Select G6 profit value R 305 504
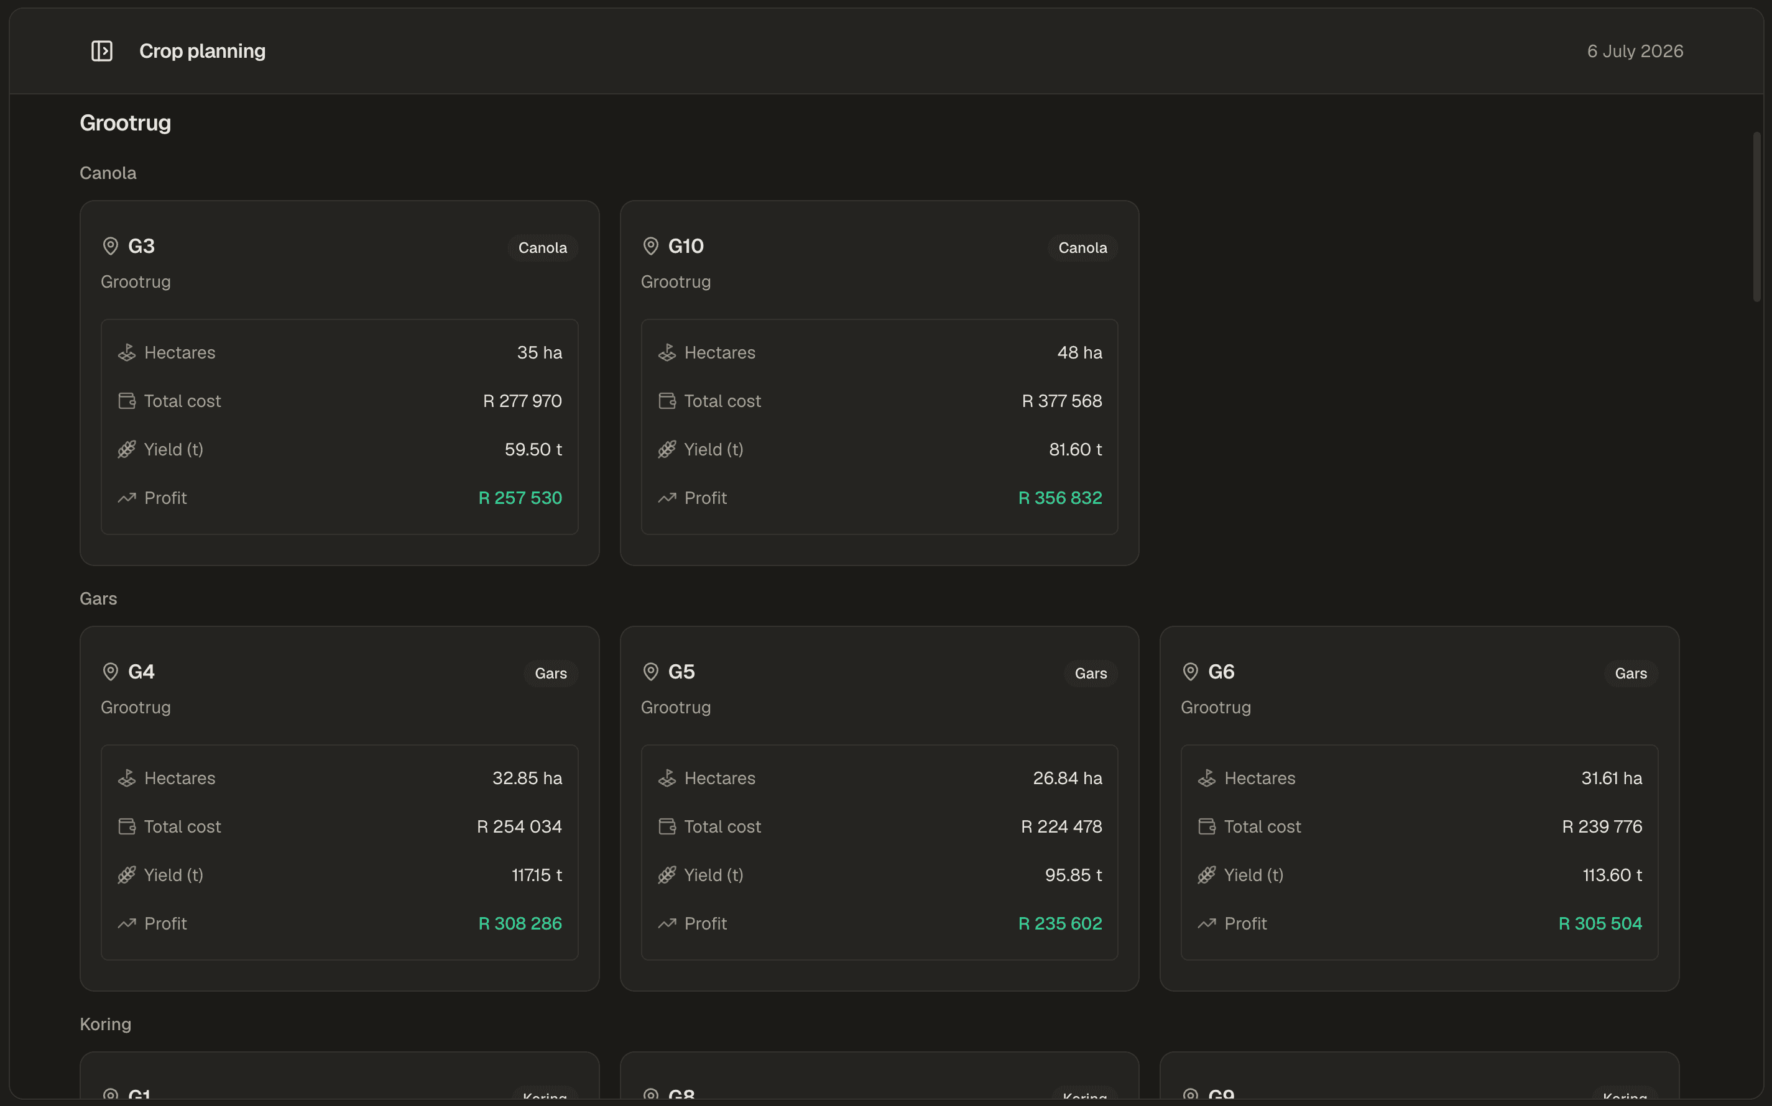Viewport: 1772px width, 1106px height. point(1600,924)
